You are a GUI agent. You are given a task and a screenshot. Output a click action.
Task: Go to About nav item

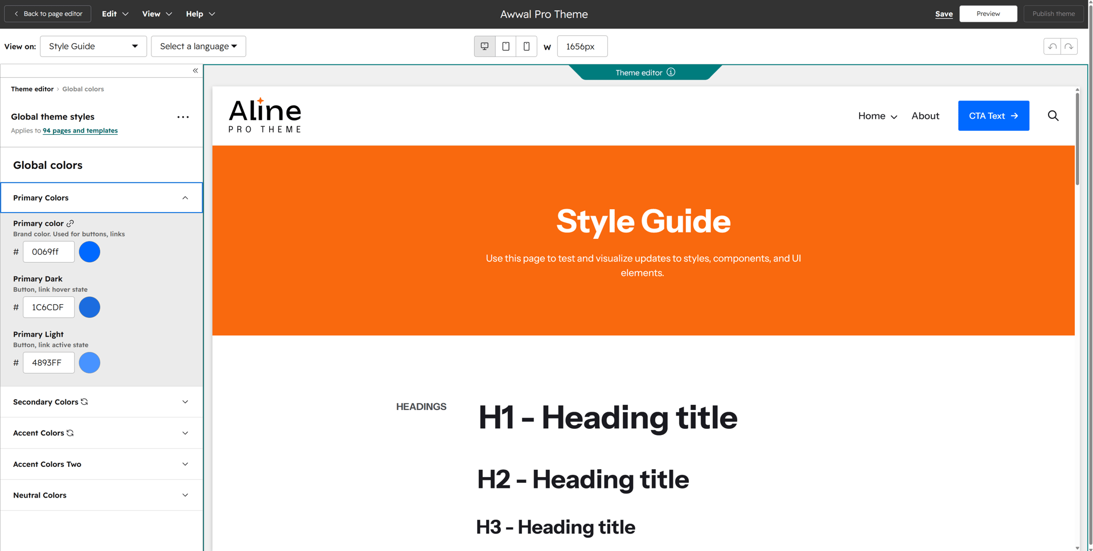pos(925,116)
